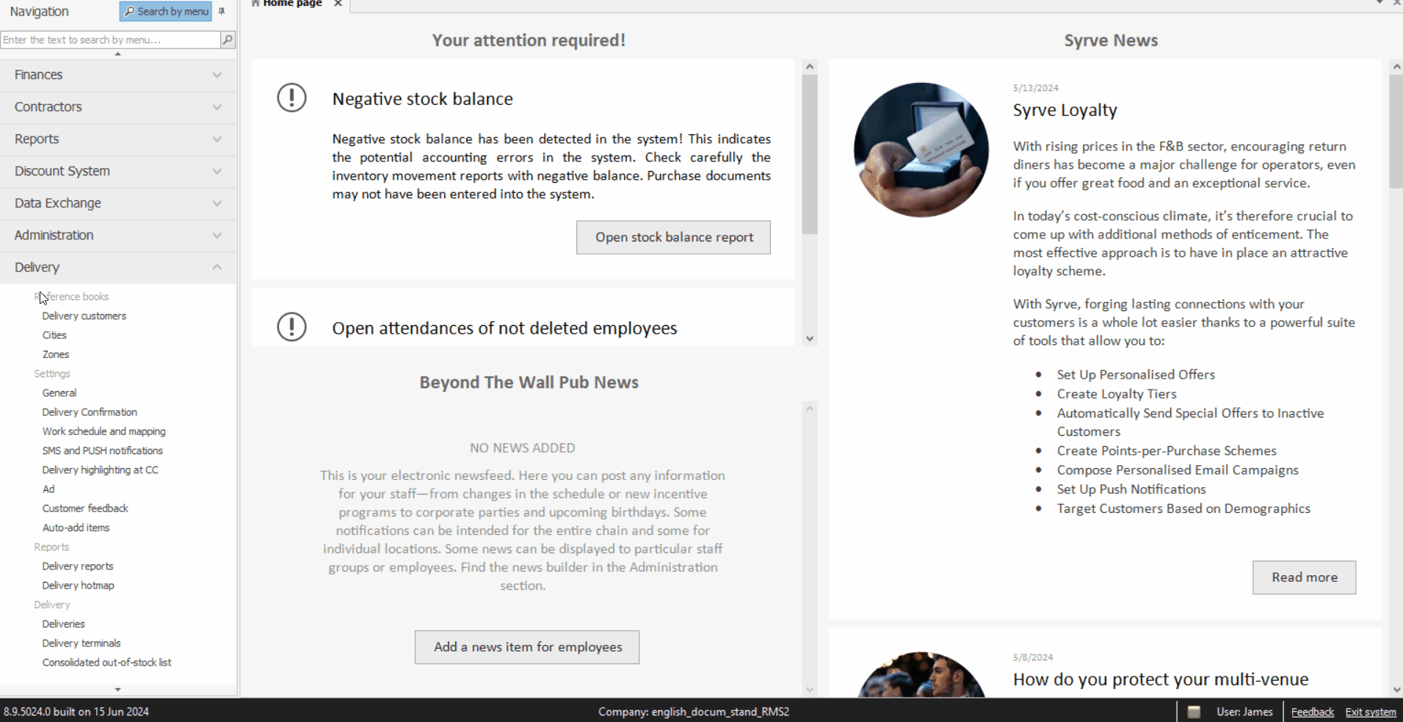Open Delivery hotmap from the Reports group
Image resolution: width=1403 pixels, height=722 pixels.
coord(78,586)
